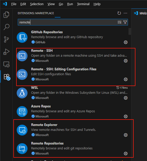
Task: Select the Extensions activity bar icon
Action: point(7,77)
